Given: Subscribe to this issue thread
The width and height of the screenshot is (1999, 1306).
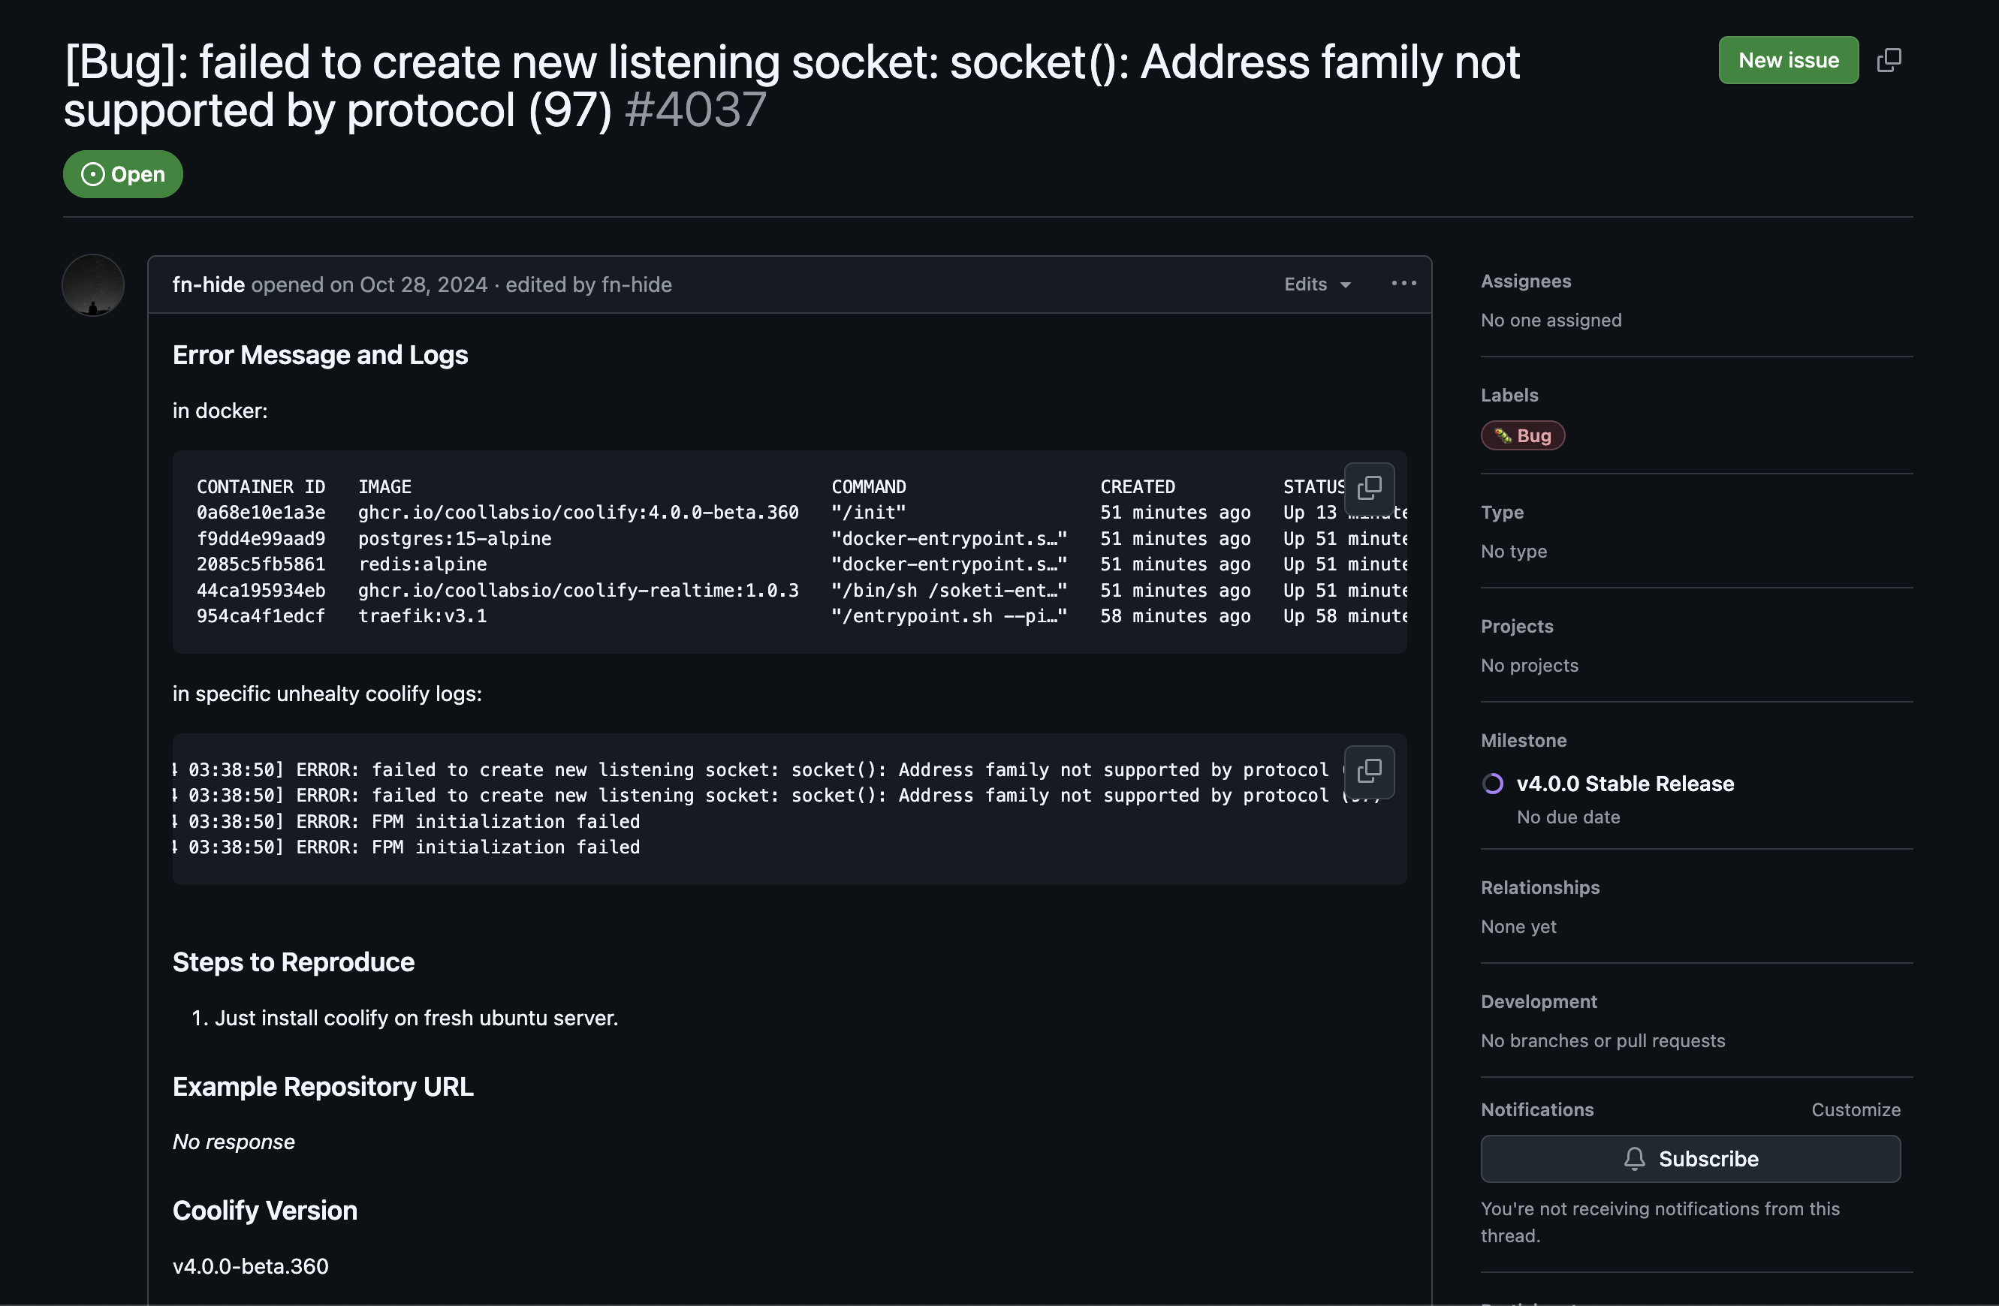Looking at the screenshot, I should 1690,1159.
